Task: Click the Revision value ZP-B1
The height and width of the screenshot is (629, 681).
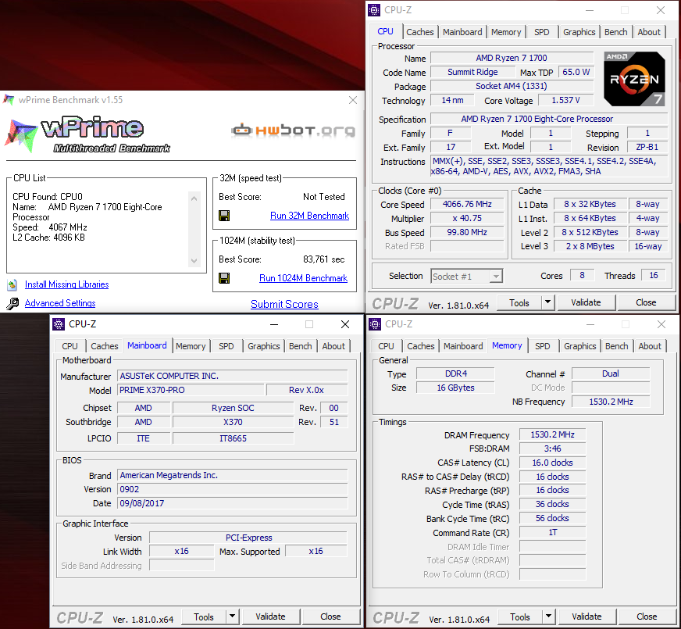Action: coord(647,147)
